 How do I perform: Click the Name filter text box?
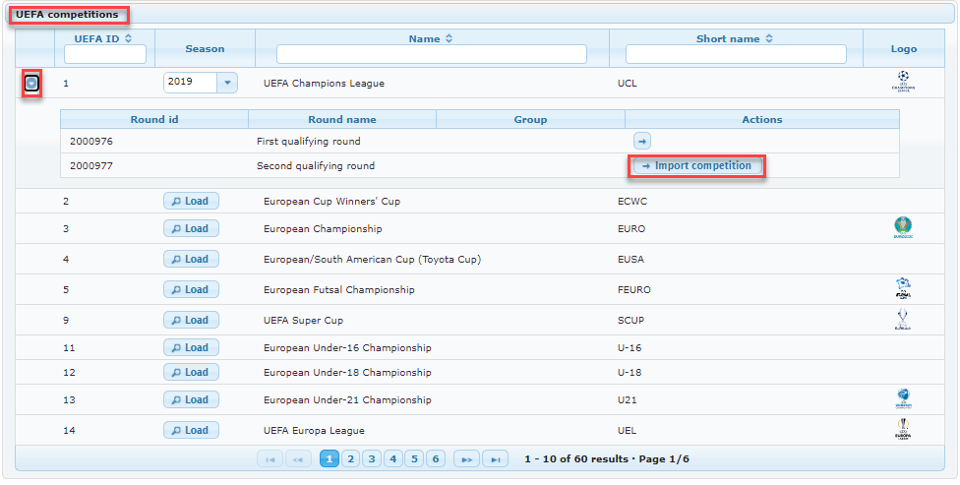point(431,54)
